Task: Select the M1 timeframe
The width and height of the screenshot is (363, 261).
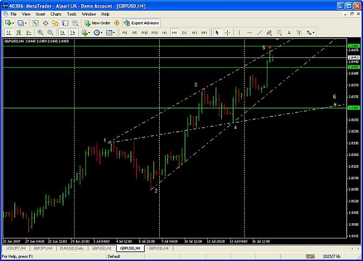Action: [125, 33]
